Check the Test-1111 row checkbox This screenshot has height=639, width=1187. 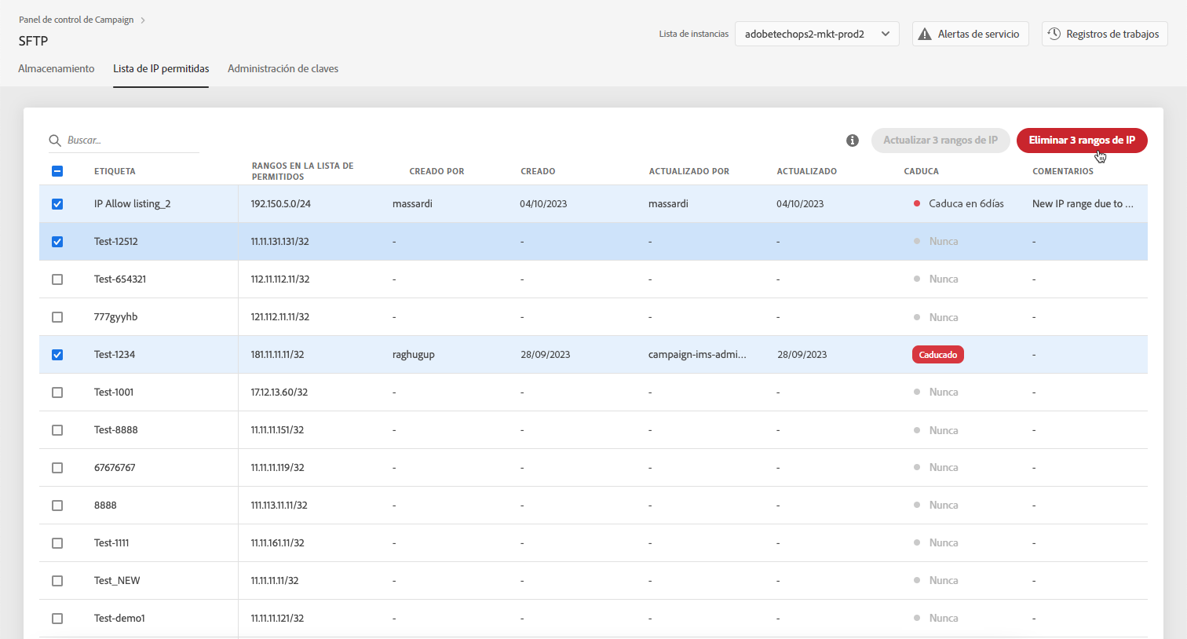point(57,543)
